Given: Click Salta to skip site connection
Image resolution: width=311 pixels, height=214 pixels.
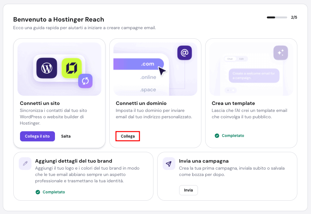Looking at the screenshot, I should tap(66, 136).
